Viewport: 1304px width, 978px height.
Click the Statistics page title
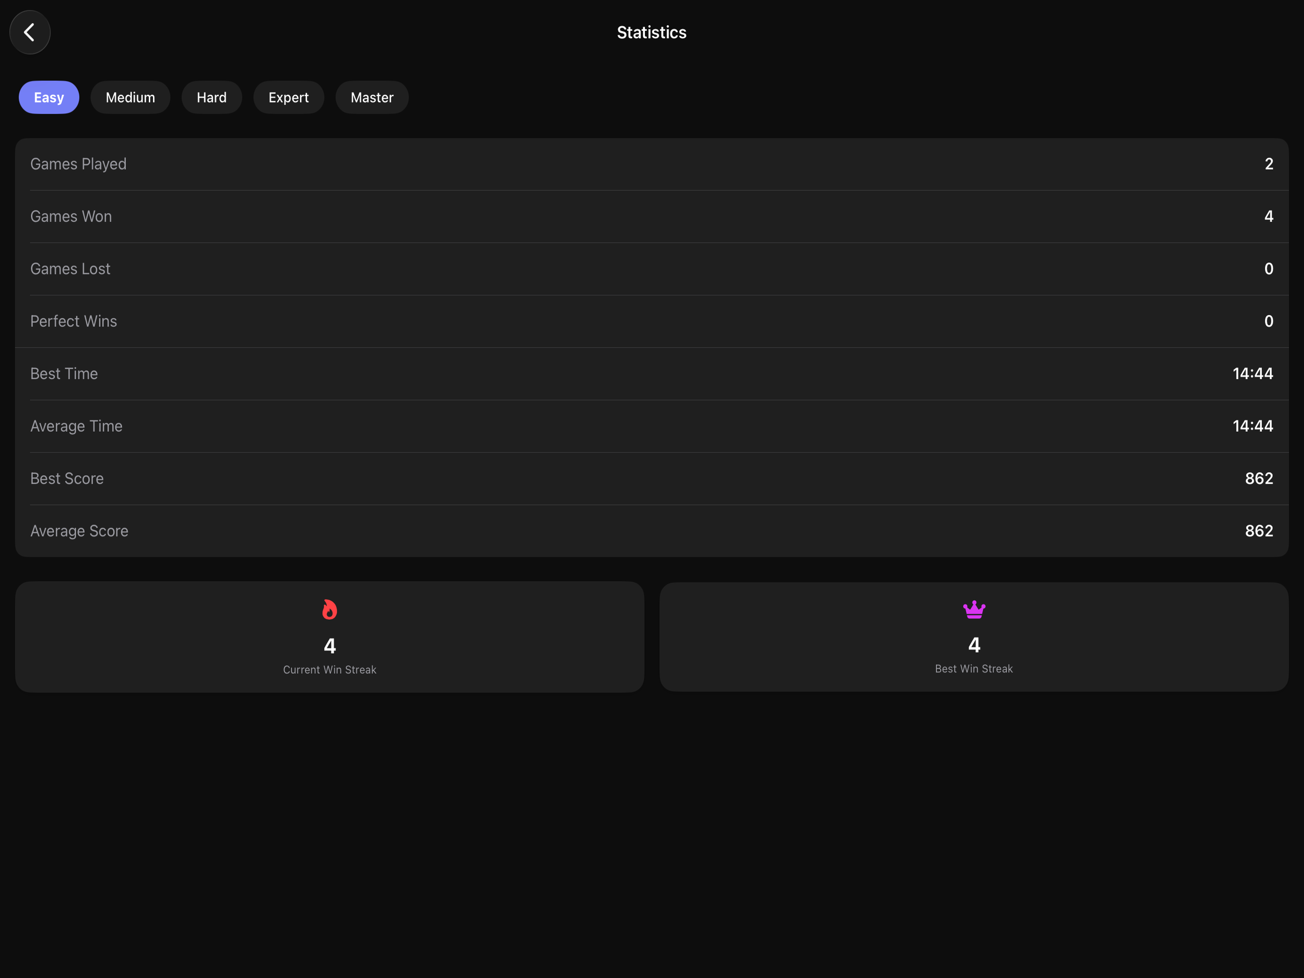pos(652,32)
